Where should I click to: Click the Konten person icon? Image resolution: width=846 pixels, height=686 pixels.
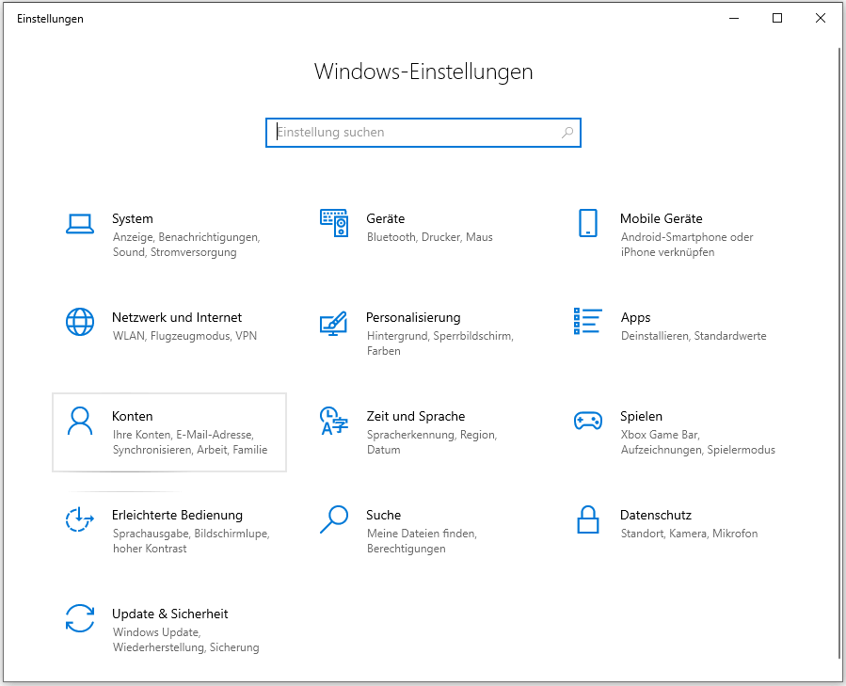80,421
